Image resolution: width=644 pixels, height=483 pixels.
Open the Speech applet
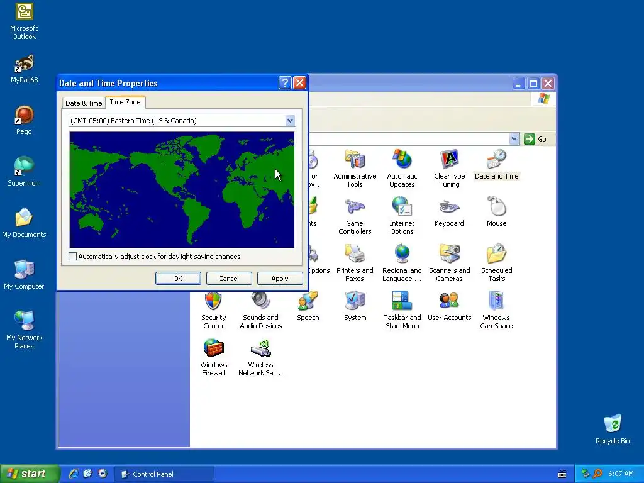pyautogui.click(x=308, y=306)
